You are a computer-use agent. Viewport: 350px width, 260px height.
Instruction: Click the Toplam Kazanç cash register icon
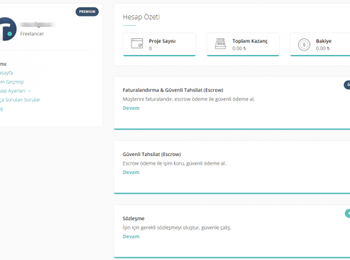pyautogui.click(x=220, y=44)
